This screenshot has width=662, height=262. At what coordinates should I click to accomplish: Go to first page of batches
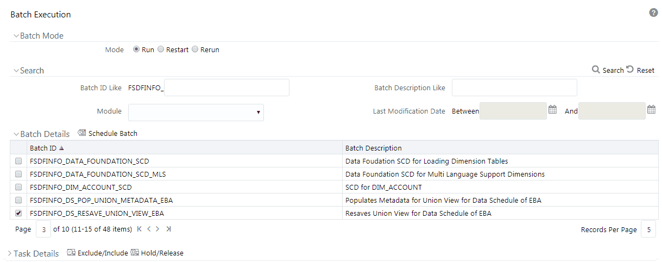(140, 229)
